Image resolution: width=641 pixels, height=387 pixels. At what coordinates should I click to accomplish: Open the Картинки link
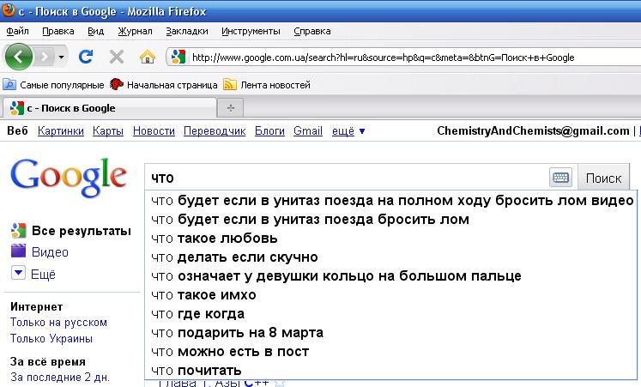coord(61,131)
